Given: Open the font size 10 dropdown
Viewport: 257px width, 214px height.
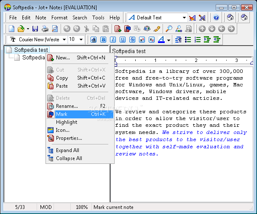Looking at the screenshot, I should point(81,40).
